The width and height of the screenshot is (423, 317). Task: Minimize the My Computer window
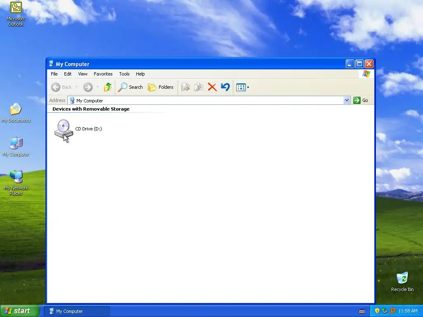click(350, 64)
